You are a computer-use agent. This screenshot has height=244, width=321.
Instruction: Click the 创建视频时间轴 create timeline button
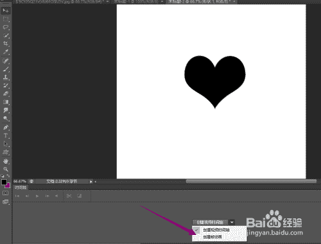tap(210, 222)
